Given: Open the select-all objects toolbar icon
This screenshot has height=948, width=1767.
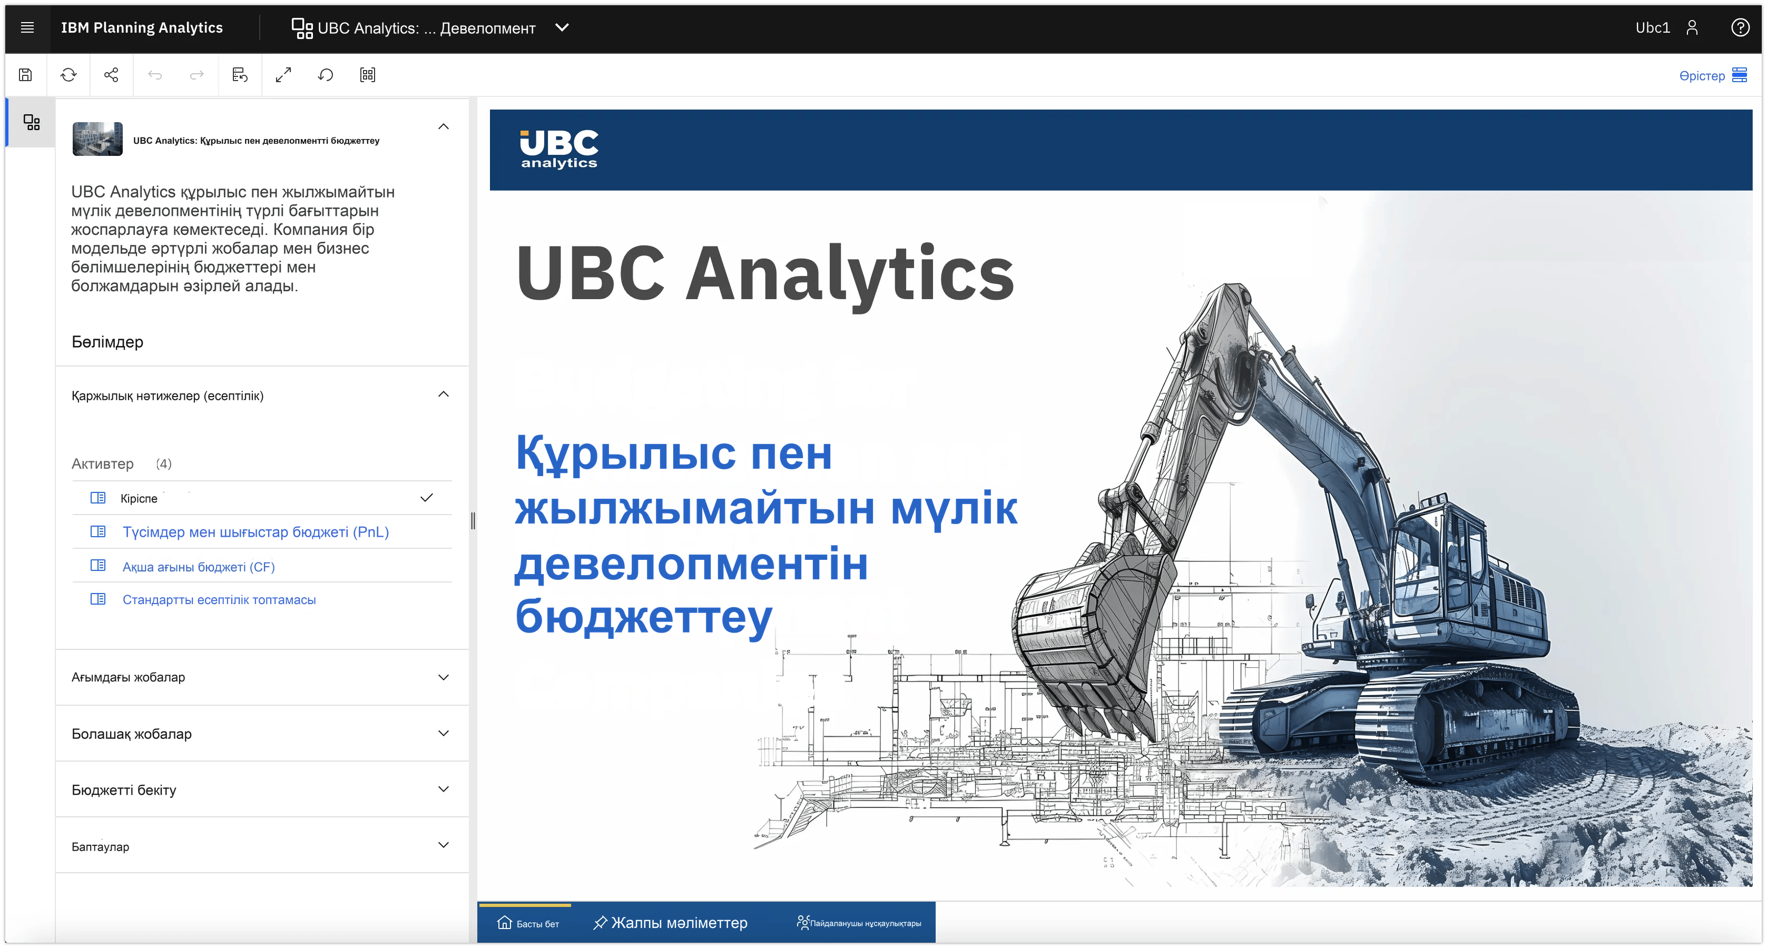Looking at the screenshot, I should coord(368,75).
